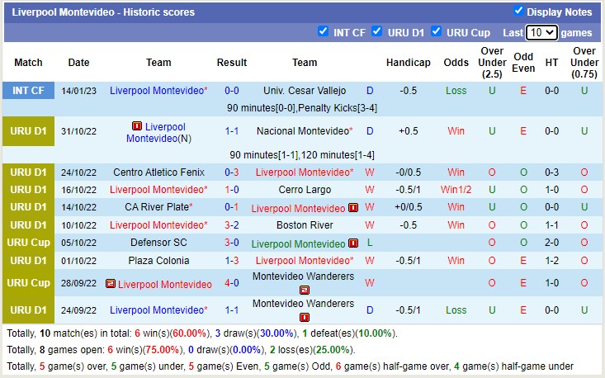The image size is (605, 378).
Task: Open Defensor SC team link
Action: (x=158, y=243)
